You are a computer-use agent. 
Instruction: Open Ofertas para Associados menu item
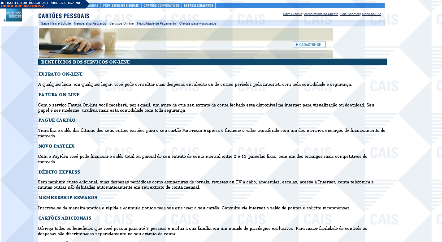click(198, 23)
